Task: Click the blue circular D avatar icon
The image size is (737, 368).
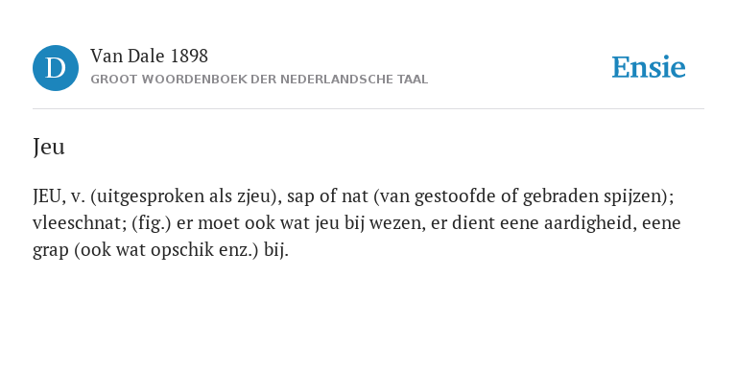Action: click(x=56, y=68)
